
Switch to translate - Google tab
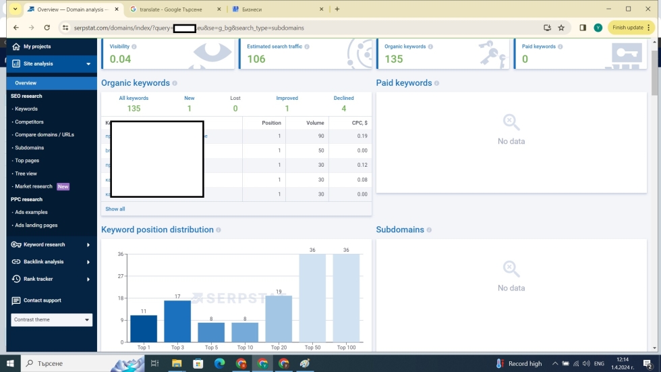[x=171, y=9]
